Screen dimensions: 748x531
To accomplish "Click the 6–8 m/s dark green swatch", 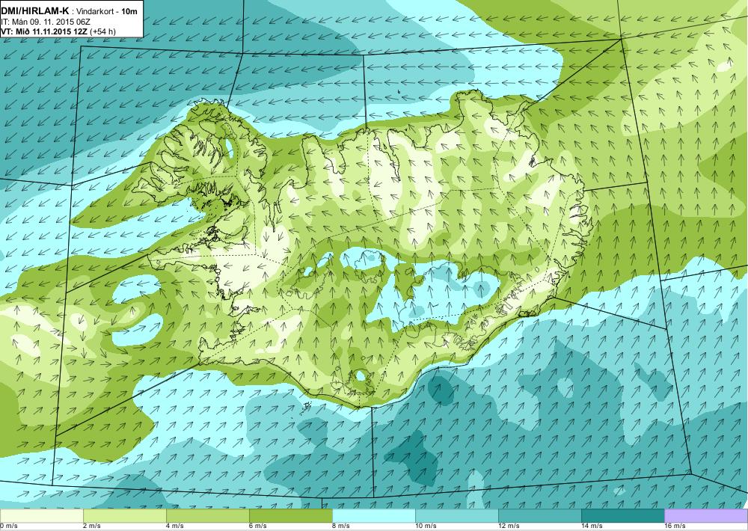I will coord(290,515).
